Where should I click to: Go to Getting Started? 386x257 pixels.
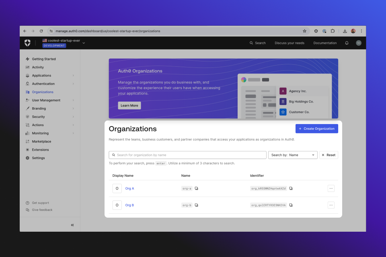coord(44,59)
